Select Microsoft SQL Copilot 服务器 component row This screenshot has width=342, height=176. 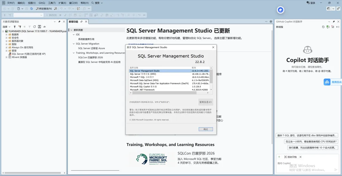coord(169,87)
